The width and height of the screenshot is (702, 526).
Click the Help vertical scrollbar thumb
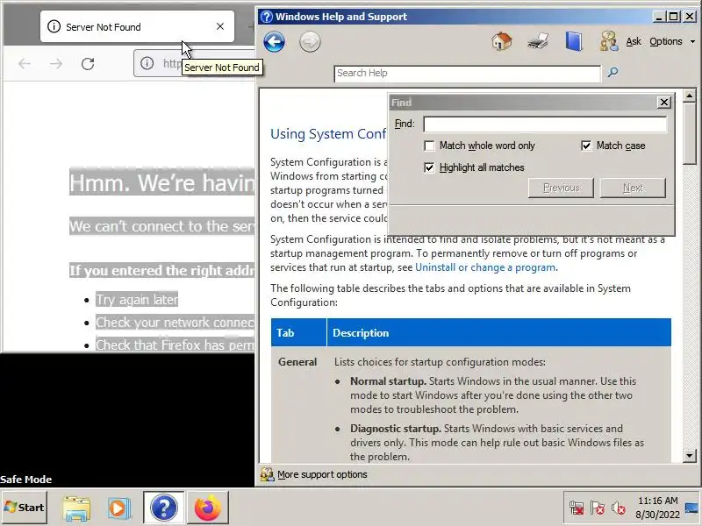pos(690,133)
